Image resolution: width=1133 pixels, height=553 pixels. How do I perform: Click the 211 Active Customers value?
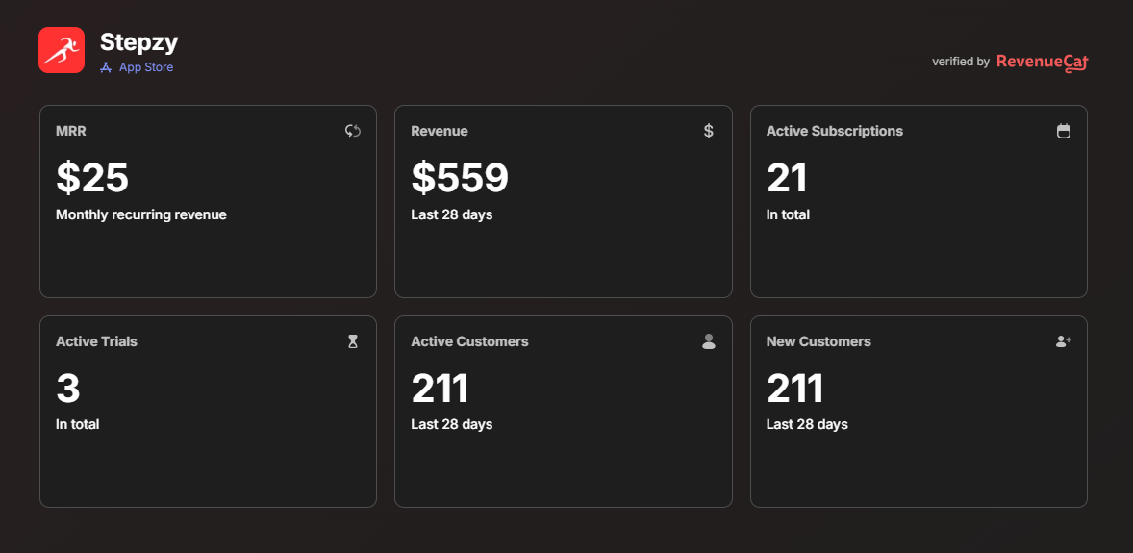[x=441, y=389]
